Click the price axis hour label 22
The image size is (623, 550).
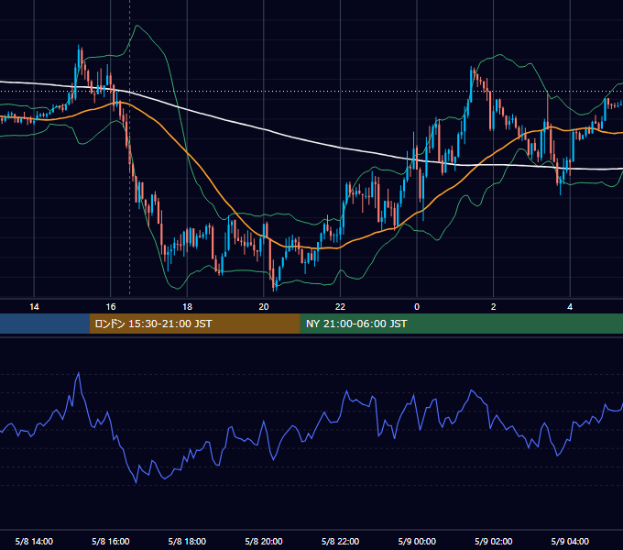tap(340, 307)
